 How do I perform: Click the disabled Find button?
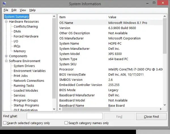pos(119,116)
